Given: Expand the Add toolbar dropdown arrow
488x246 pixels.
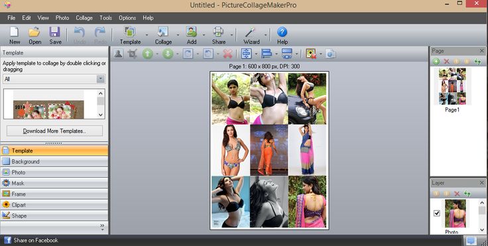Looking at the screenshot, I should (x=204, y=35).
